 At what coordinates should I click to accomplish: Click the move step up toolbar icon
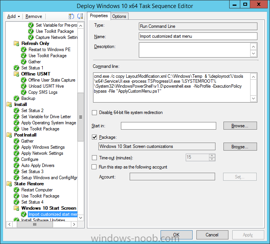(71, 16)
